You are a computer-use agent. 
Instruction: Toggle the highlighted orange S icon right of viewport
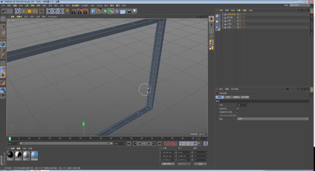pos(211,19)
